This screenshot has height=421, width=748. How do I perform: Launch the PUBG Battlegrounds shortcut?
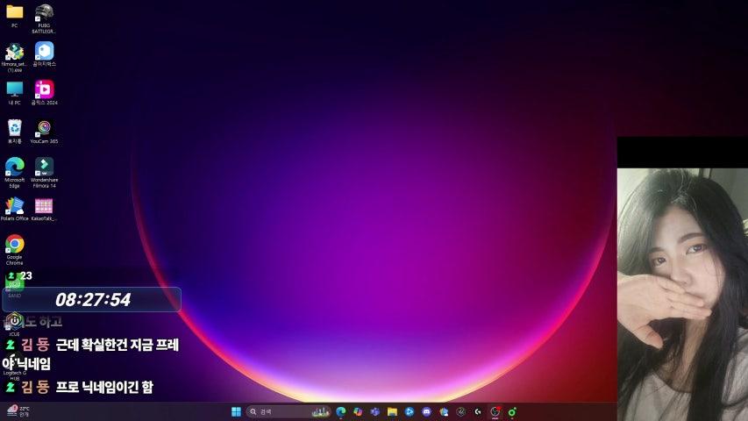(44, 18)
